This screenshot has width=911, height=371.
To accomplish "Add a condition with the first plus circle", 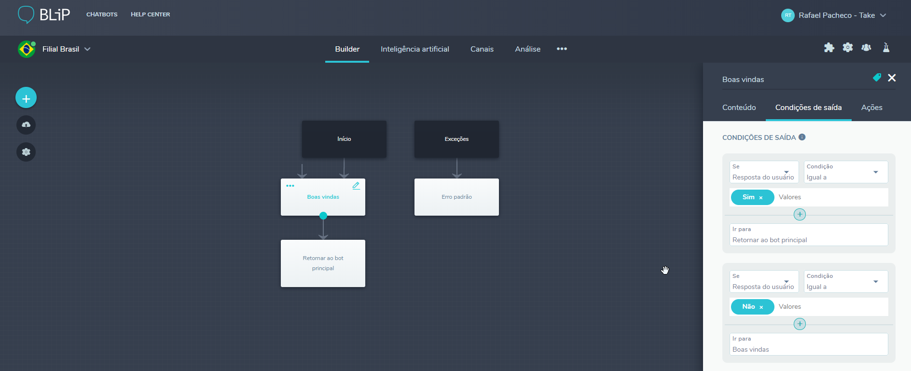I will pos(800,215).
